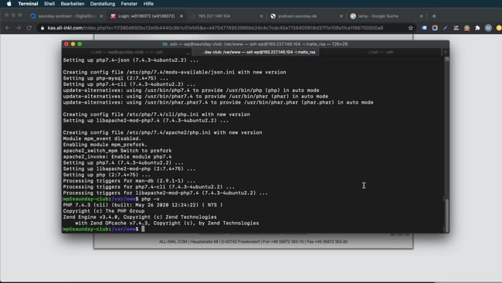
Task: Go forward in the browser
Action: [x=19, y=28]
